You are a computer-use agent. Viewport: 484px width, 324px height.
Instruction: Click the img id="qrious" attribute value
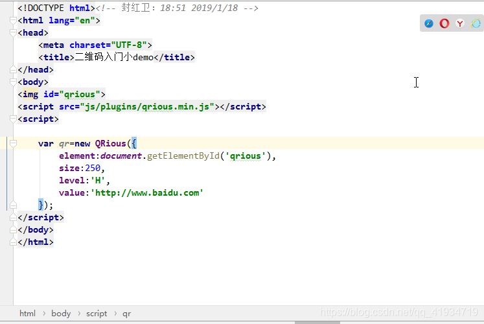tap(80, 95)
